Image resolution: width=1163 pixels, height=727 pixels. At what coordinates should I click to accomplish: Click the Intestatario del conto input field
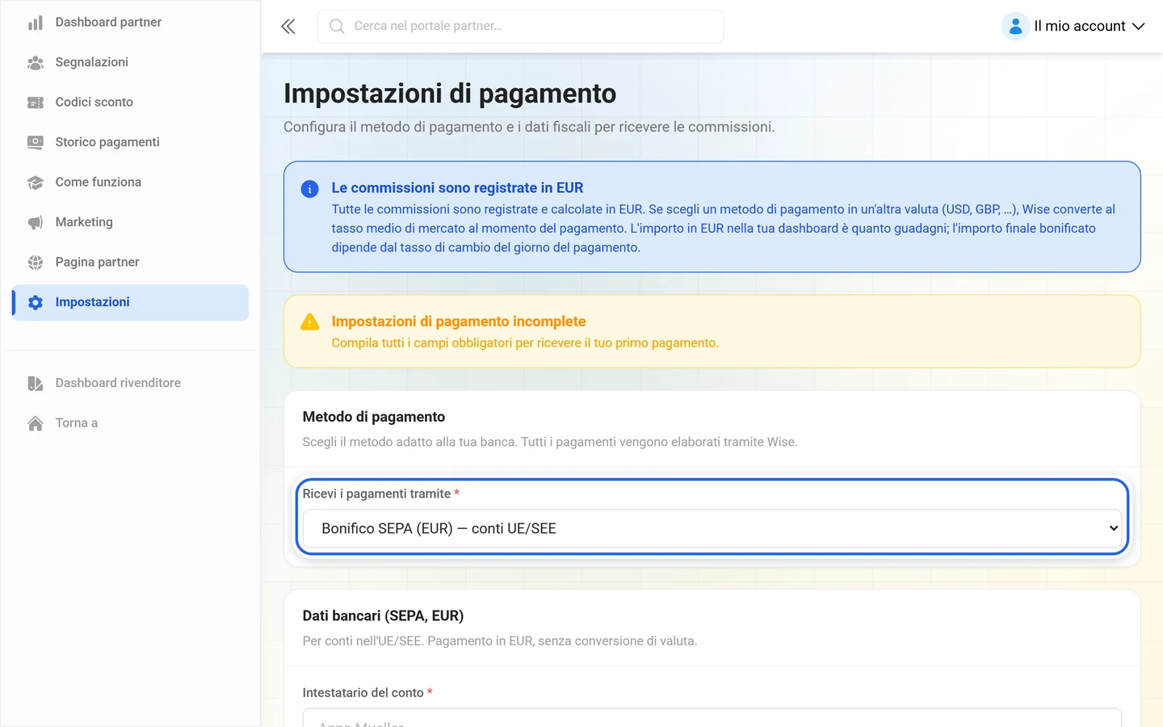coord(712,718)
